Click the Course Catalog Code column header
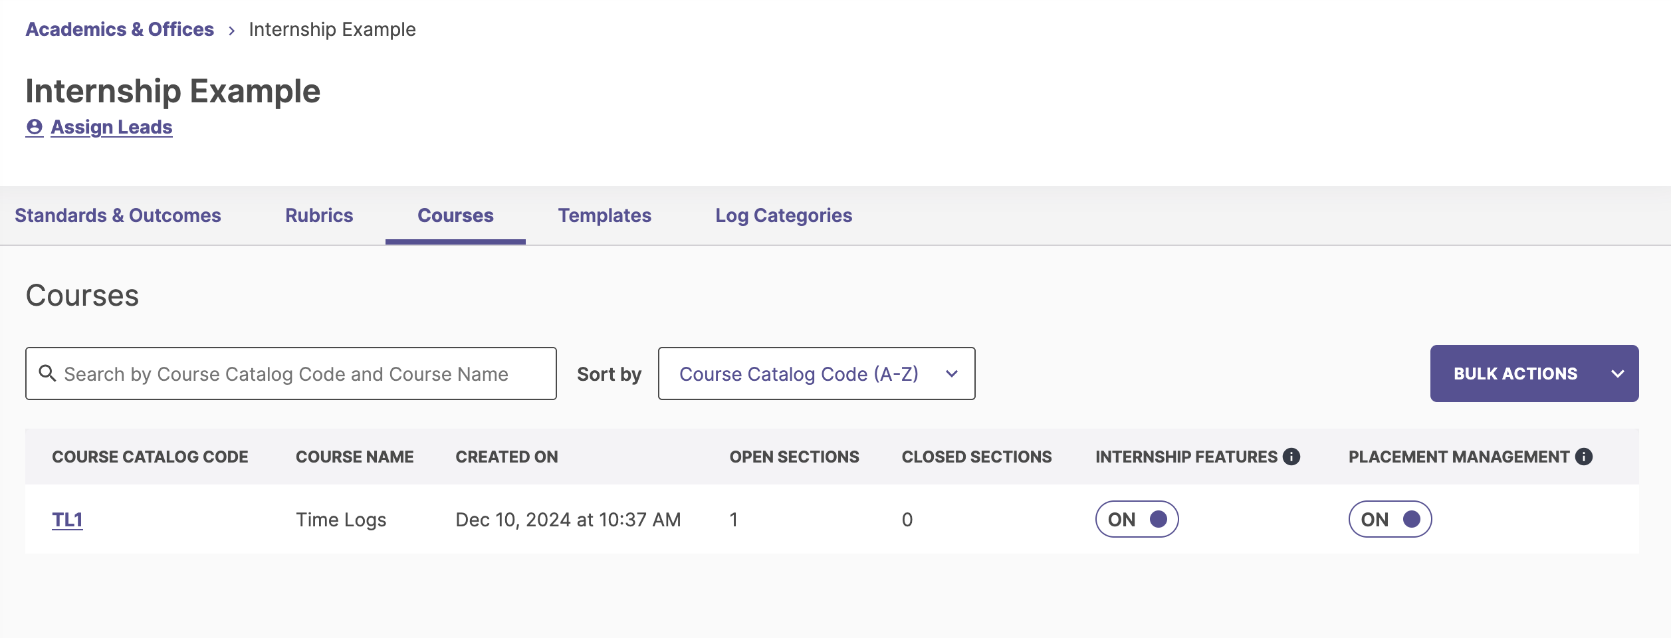The height and width of the screenshot is (638, 1671). pos(150,457)
